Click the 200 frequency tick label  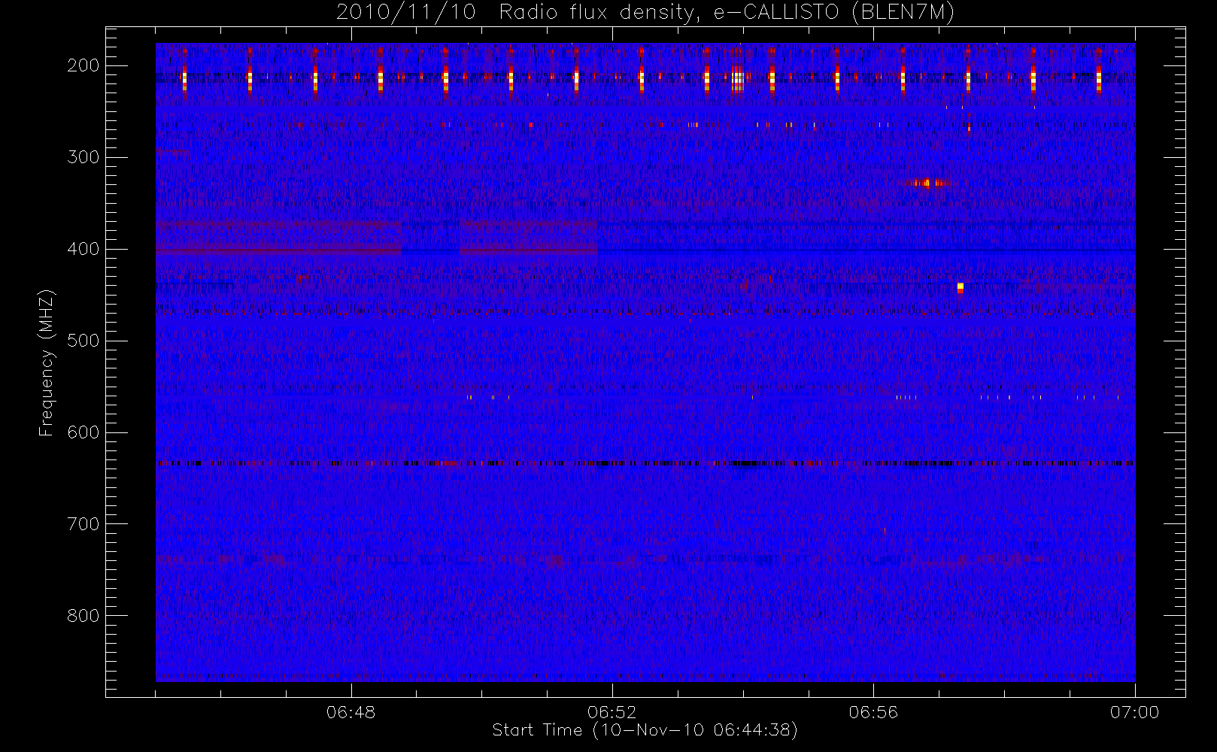click(83, 65)
